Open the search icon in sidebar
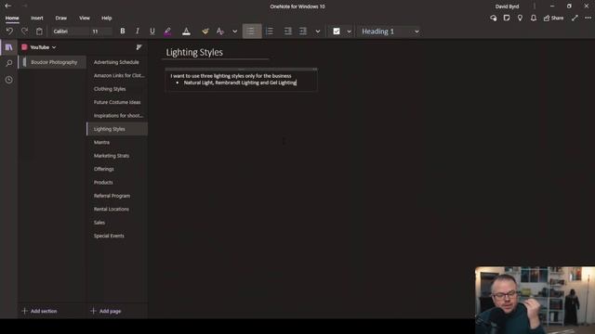Screen dimensions: 595x334 tap(8, 63)
